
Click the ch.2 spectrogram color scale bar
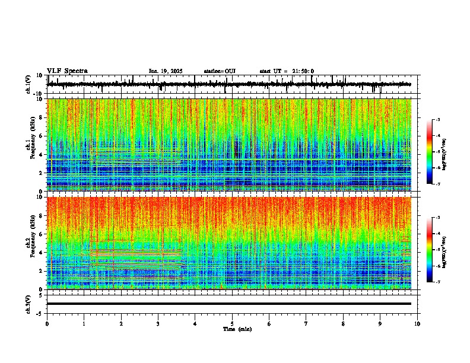[430, 250]
